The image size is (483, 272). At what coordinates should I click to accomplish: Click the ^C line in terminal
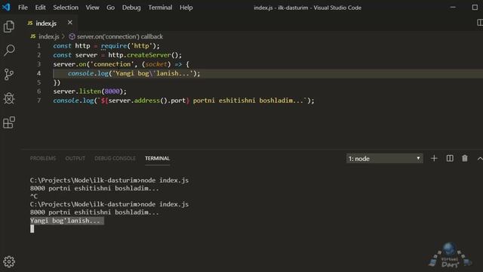pos(34,196)
